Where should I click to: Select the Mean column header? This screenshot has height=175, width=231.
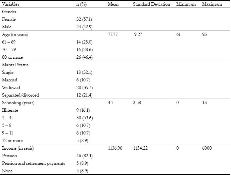(113, 4)
